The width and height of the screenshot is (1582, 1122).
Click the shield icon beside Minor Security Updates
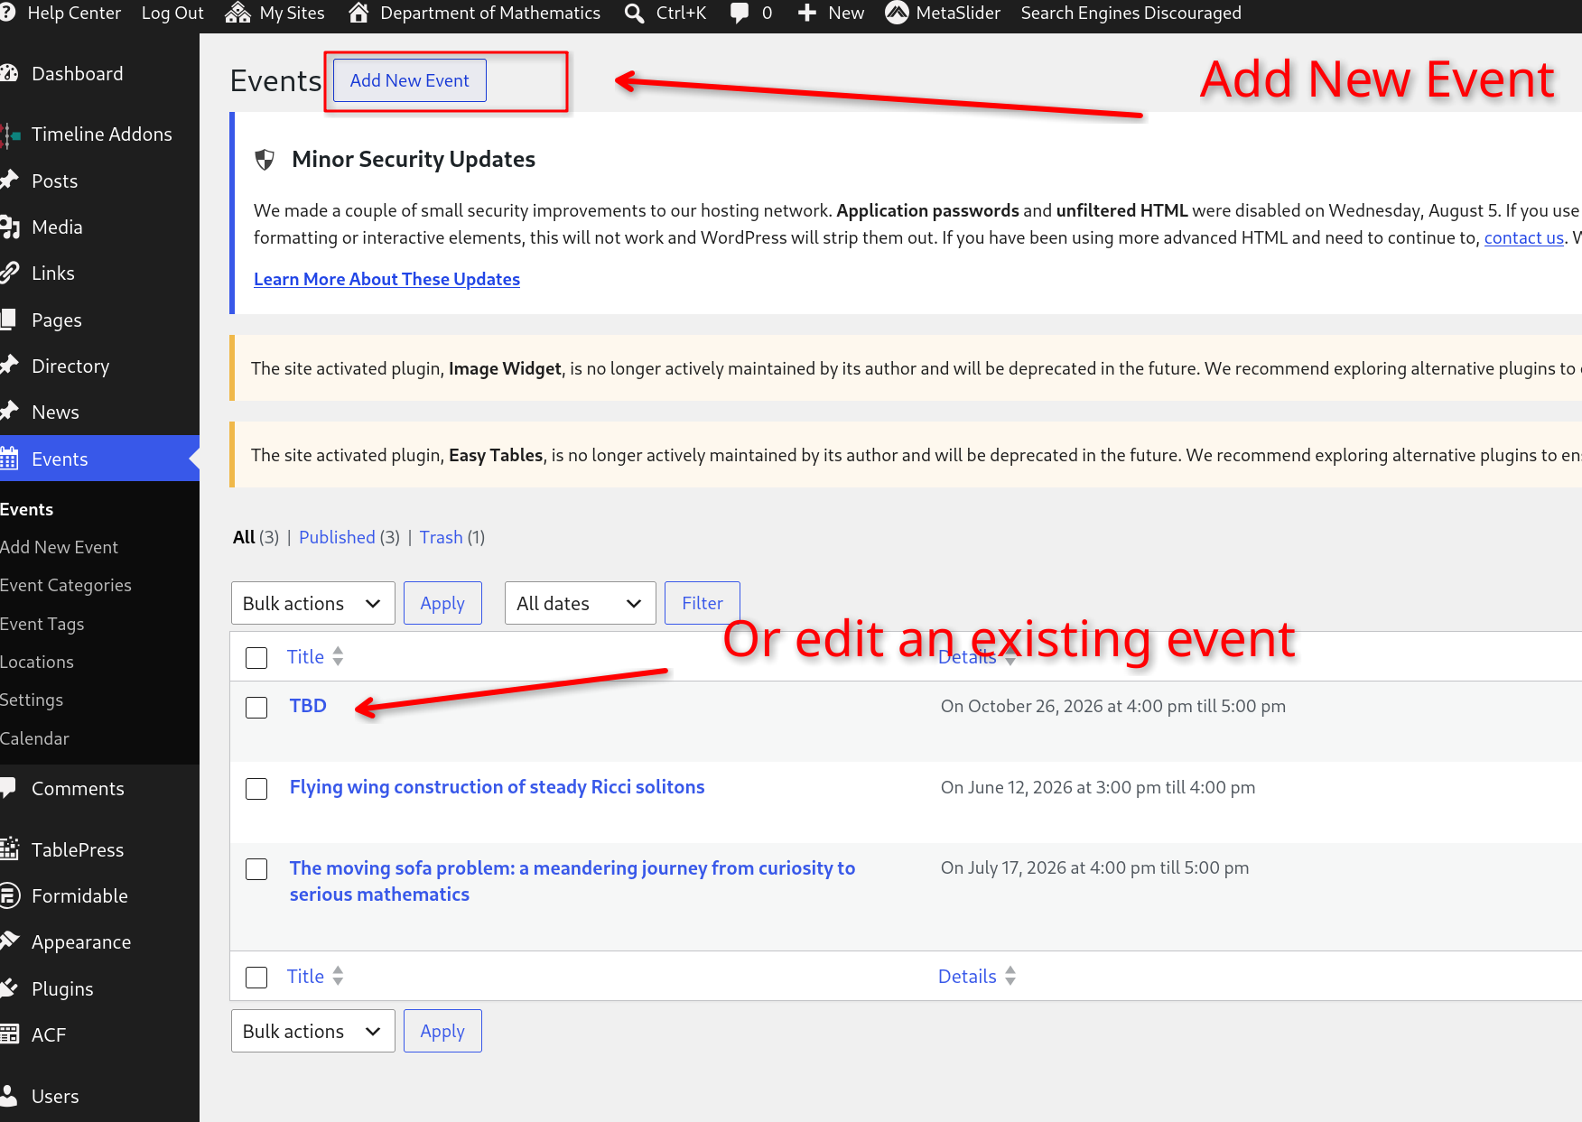tap(265, 160)
